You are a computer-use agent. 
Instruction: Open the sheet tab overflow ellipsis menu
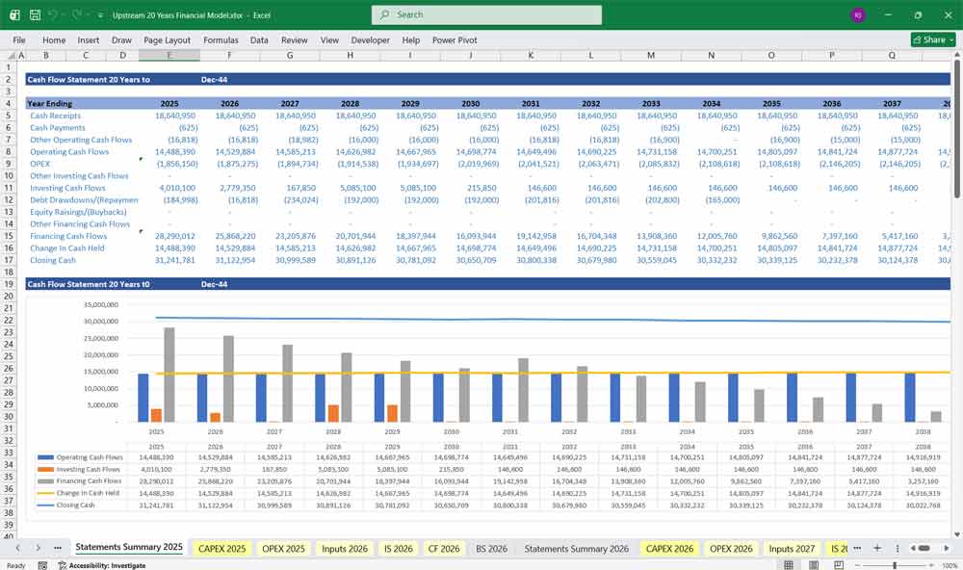tap(857, 546)
